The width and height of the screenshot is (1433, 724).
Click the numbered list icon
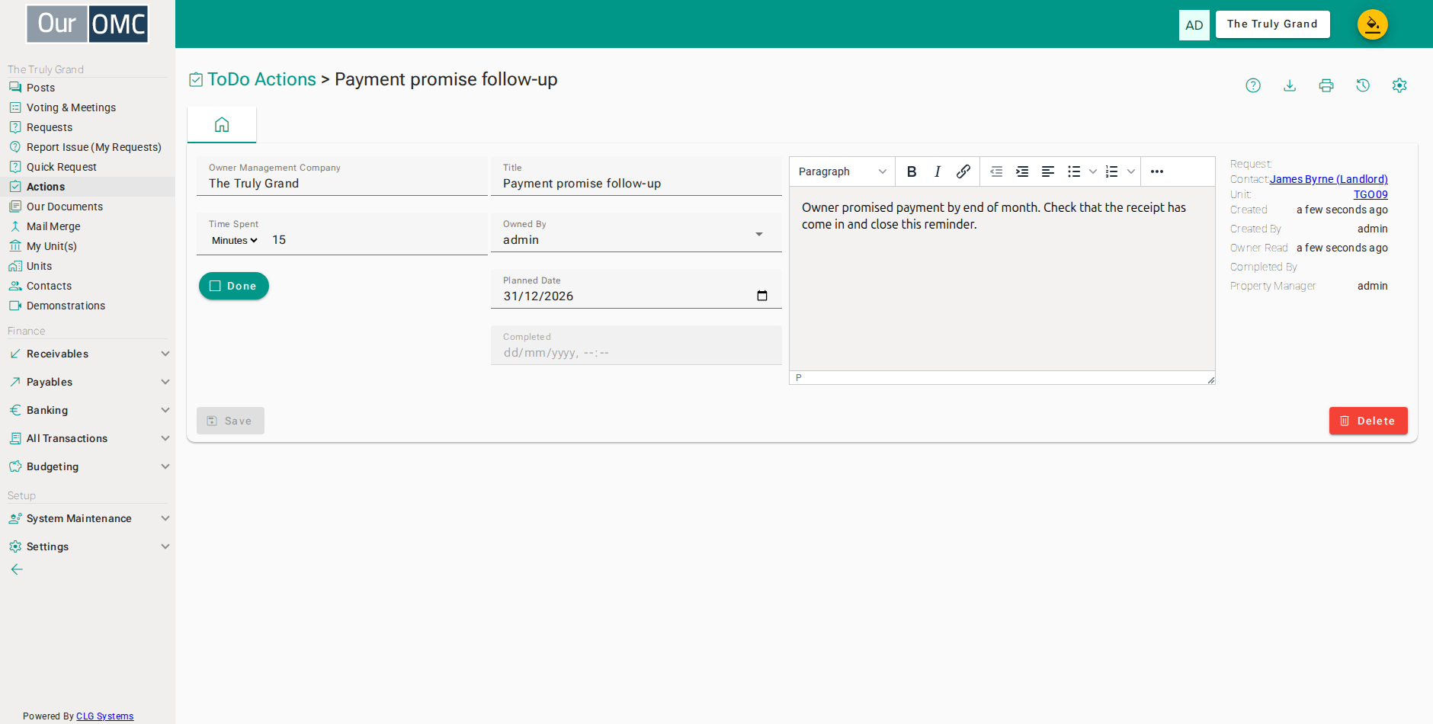pos(1112,171)
